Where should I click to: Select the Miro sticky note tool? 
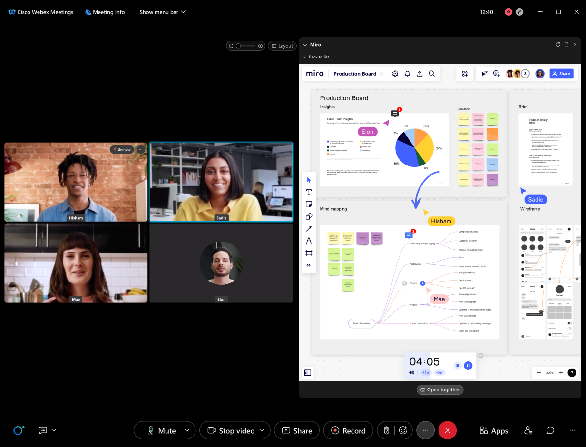pos(309,204)
